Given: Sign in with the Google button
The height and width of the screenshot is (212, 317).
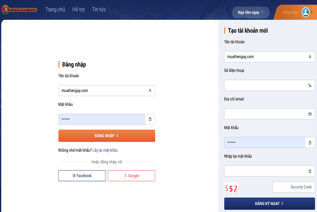Looking at the screenshot, I should 131,176.
